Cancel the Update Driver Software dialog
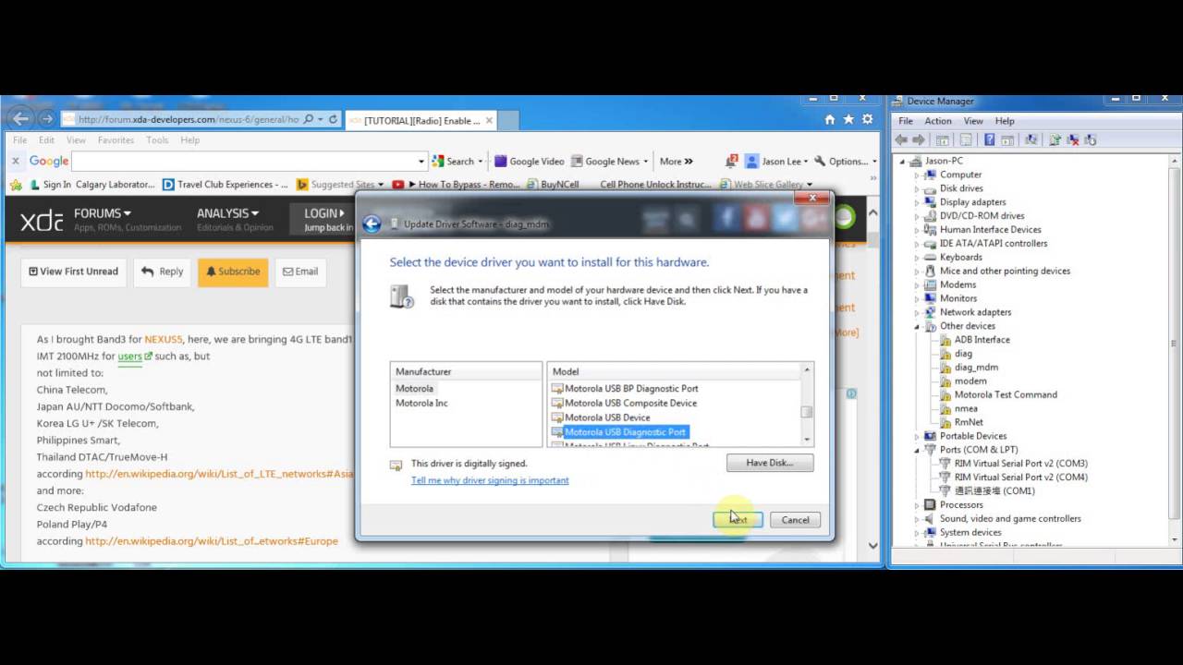1183x665 pixels. pyautogui.click(x=795, y=520)
